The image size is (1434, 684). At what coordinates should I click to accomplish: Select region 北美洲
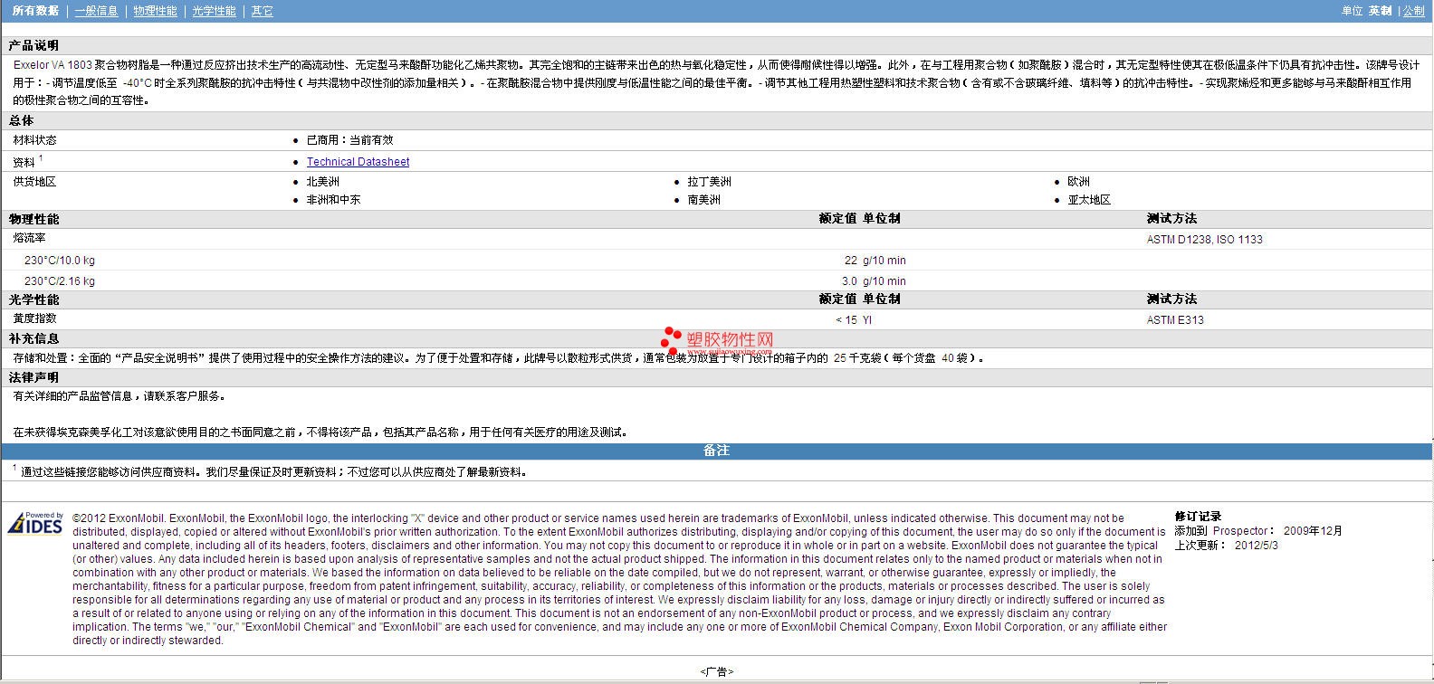[322, 182]
